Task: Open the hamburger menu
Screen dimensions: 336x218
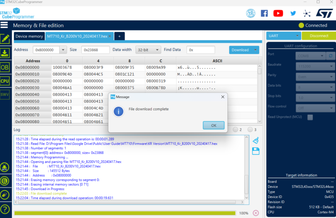Action: (x=4, y=25)
